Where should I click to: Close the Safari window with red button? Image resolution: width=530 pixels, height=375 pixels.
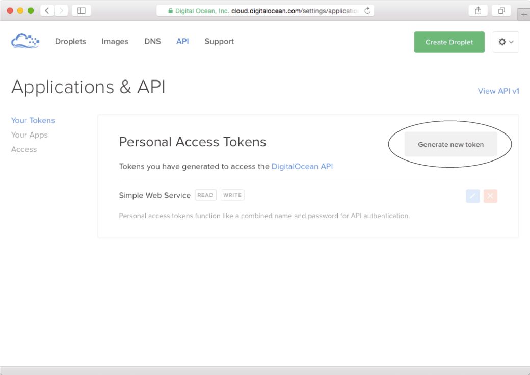point(10,11)
